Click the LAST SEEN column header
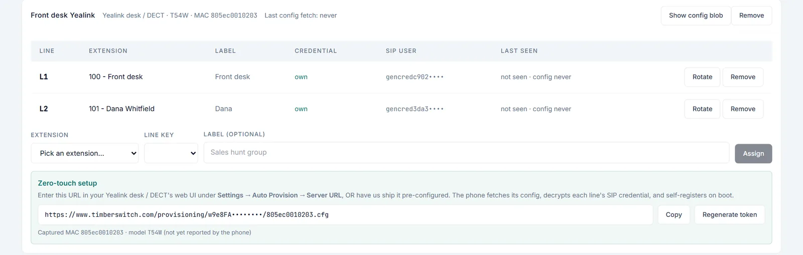This screenshot has width=803, height=255. [x=519, y=51]
